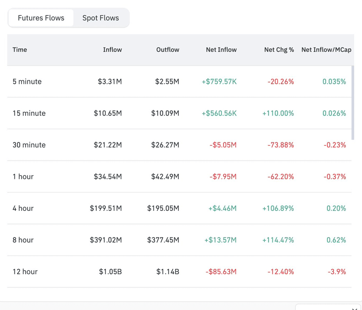Select the 5 minute row label
362x310 pixels.
27,82
